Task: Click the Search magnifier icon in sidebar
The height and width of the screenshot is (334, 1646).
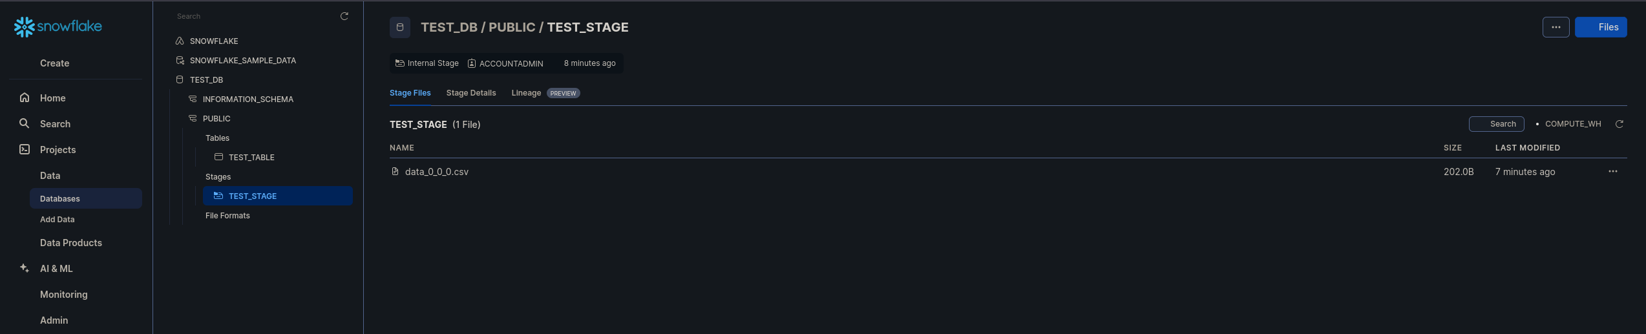Action: coord(25,123)
